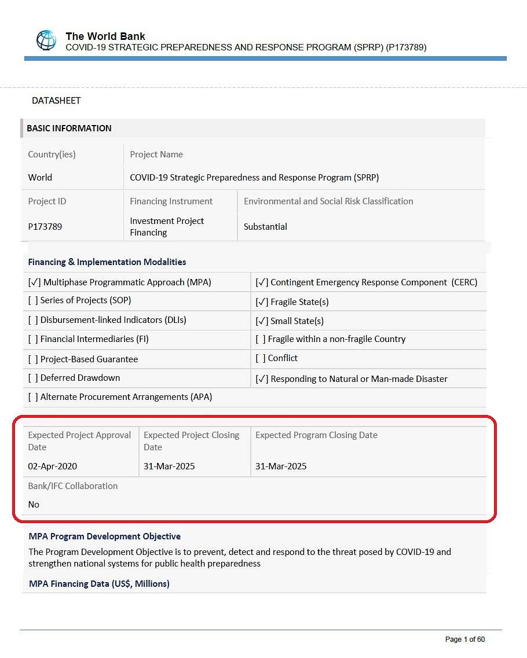Click the approval date 02-Apr-2020
Image resolution: width=527 pixels, height=658 pixels.
click(53, 466)
